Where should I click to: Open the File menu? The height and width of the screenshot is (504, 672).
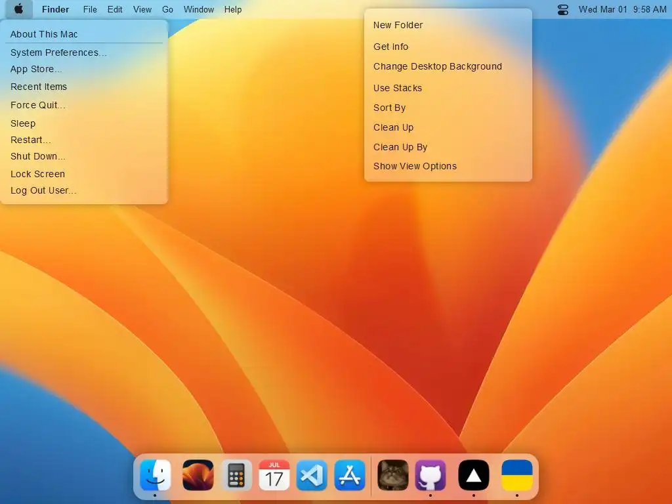[x=90, y=9]
